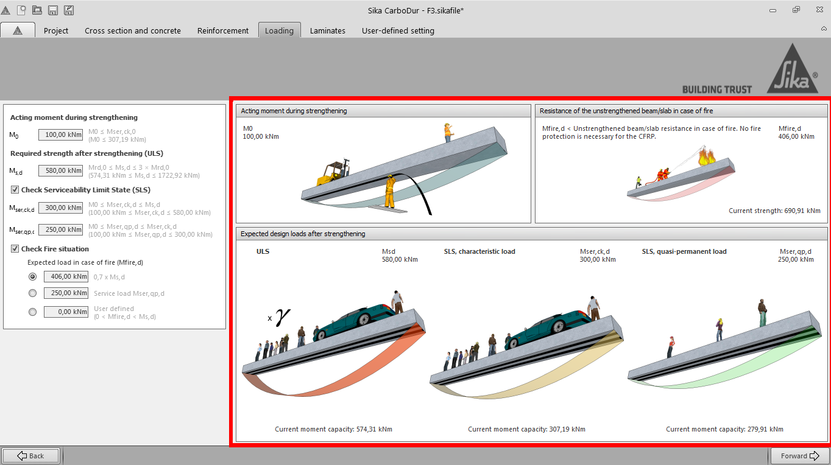
Task: Toggle Check Serviceability Limit State checkbox
Action: [15, 190]
